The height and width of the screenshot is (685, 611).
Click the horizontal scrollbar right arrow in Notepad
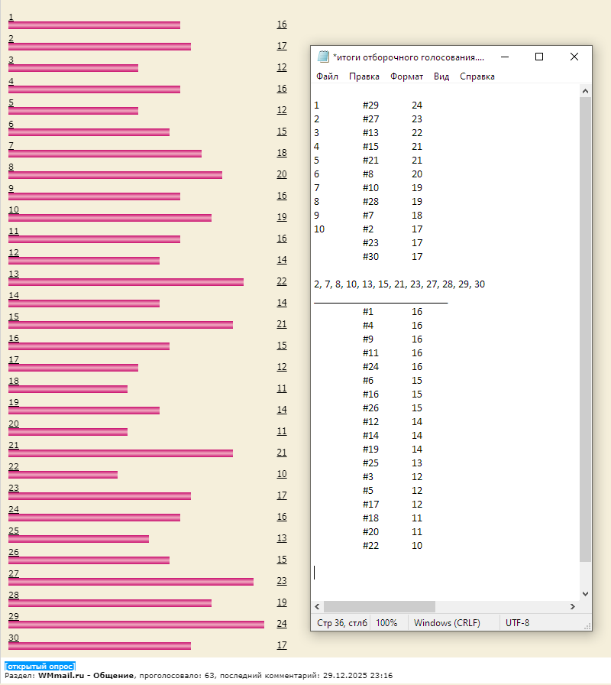pyautogui.click(x=573, y=606)
